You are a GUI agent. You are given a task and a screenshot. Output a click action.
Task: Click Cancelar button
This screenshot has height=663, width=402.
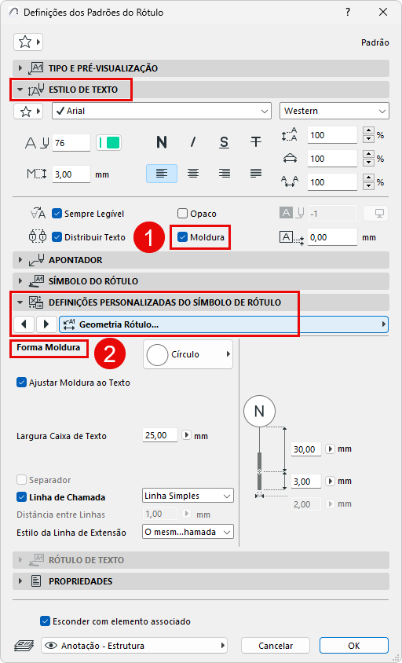click(x=276, y=645)
